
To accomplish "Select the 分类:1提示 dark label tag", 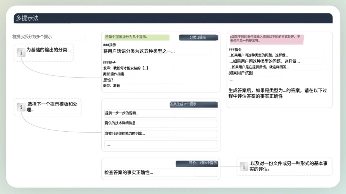I will pos(198,37).
